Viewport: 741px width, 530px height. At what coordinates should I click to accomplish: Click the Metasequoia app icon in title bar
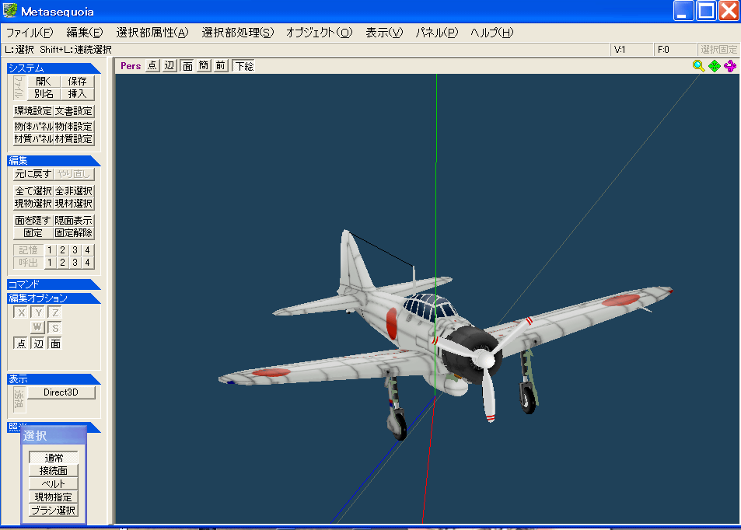point(10,10)
